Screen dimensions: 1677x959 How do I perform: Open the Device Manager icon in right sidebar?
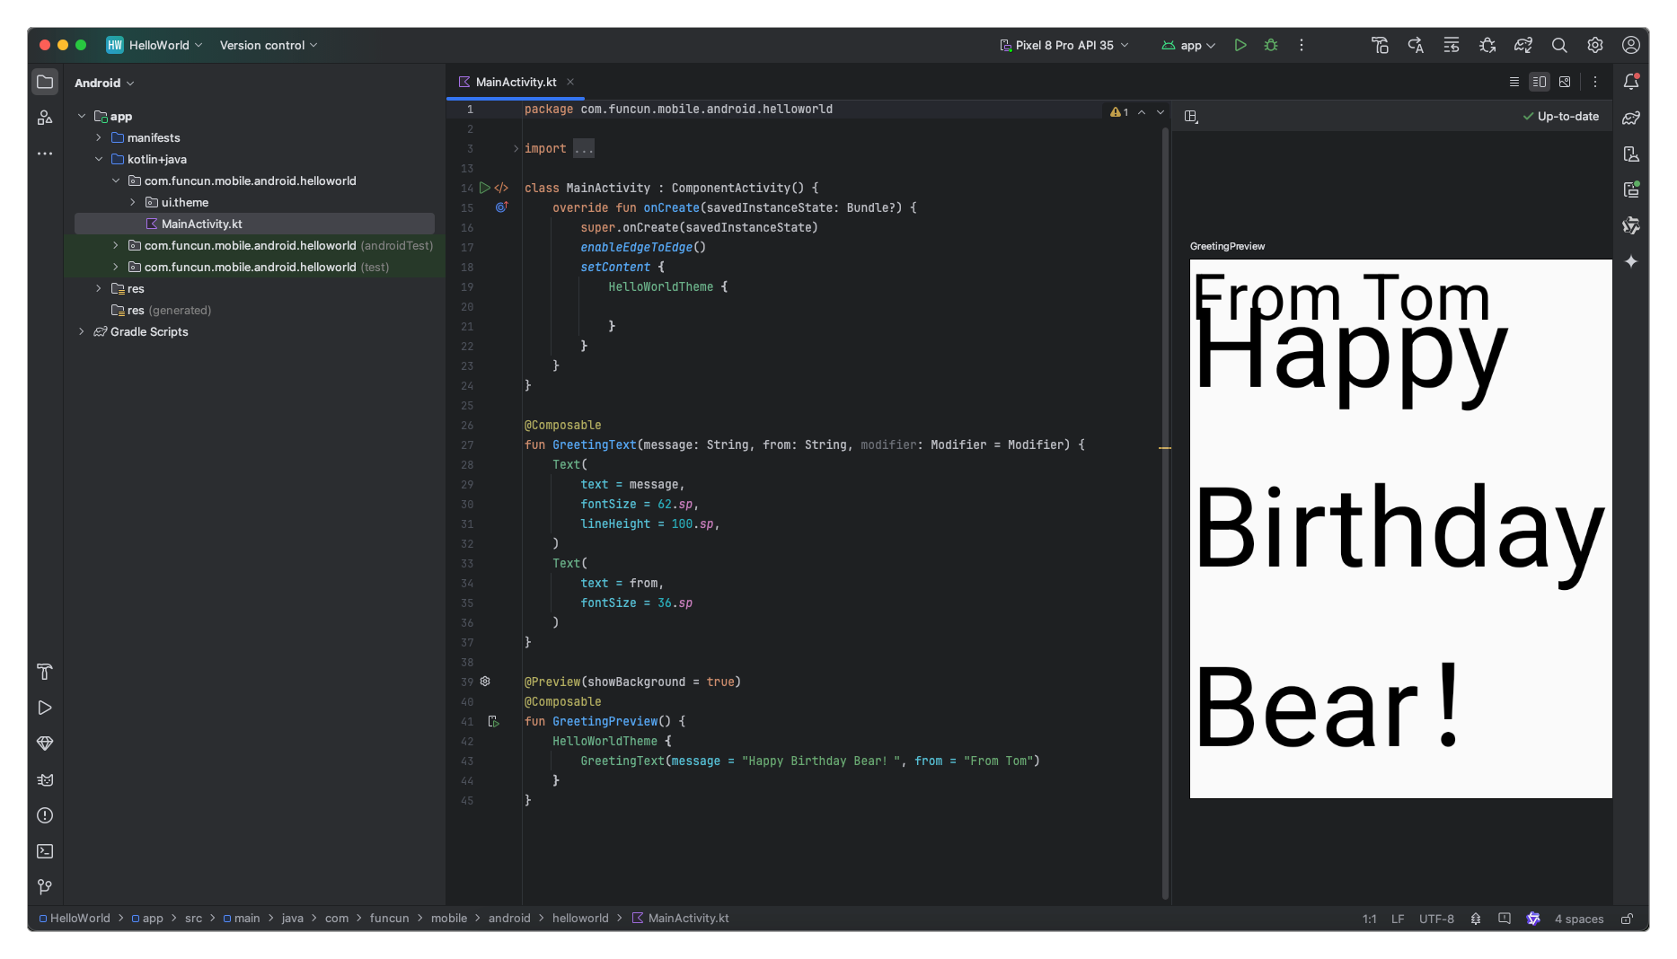pos(1631,154)
